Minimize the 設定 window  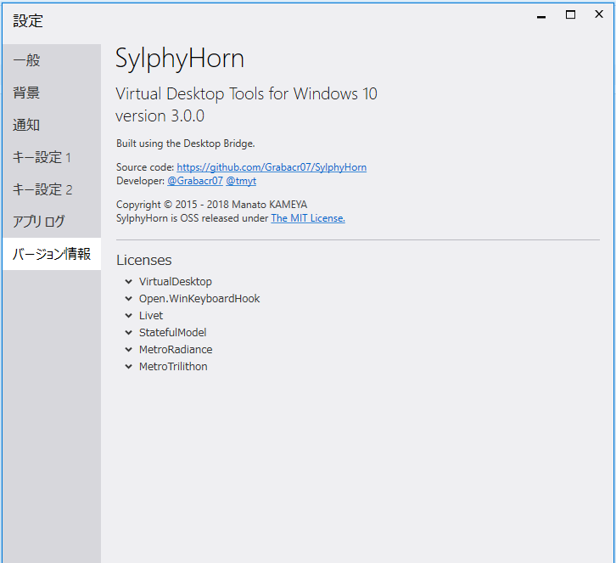pos(541,16)
